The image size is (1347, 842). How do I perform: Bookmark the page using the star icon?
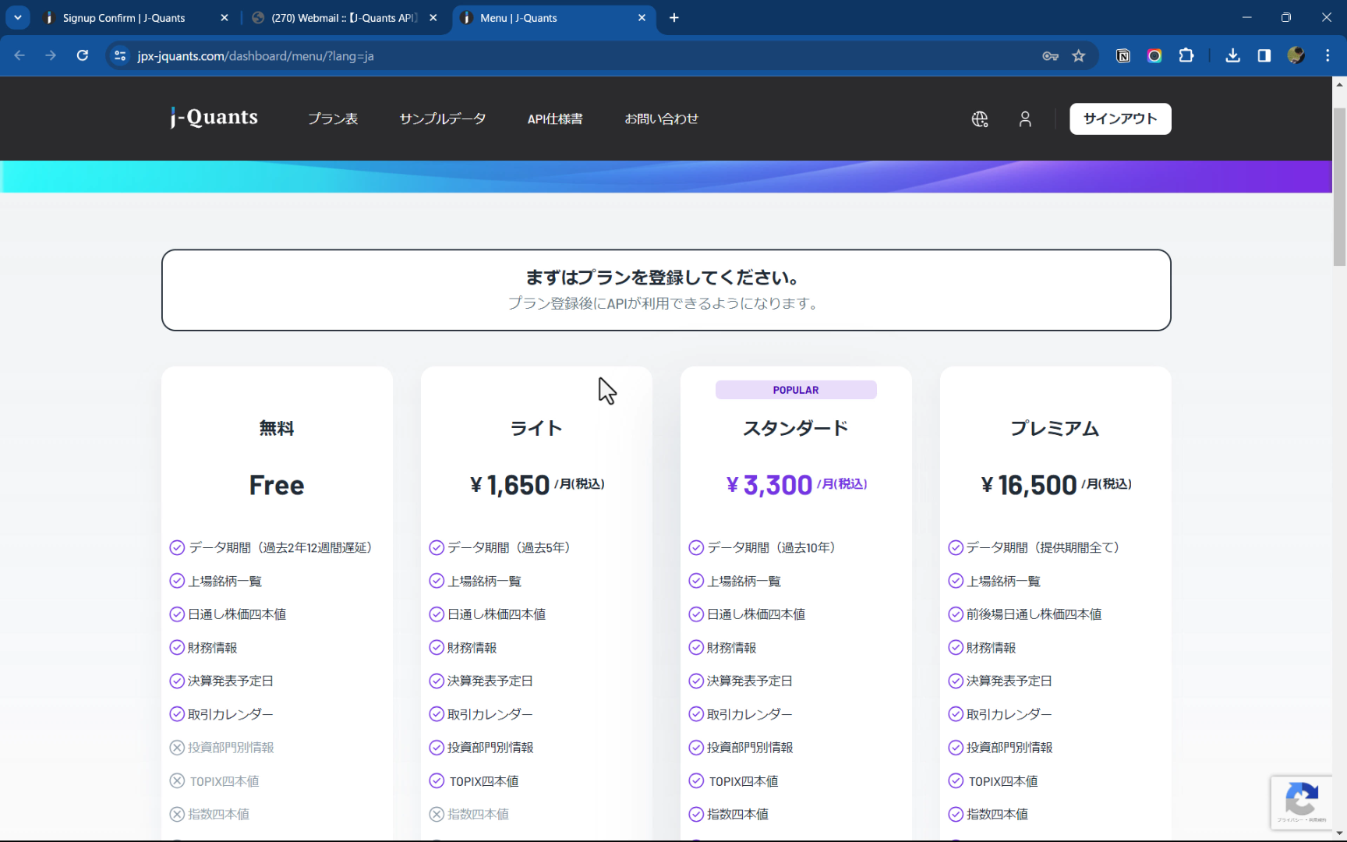tap(1079, 55)
